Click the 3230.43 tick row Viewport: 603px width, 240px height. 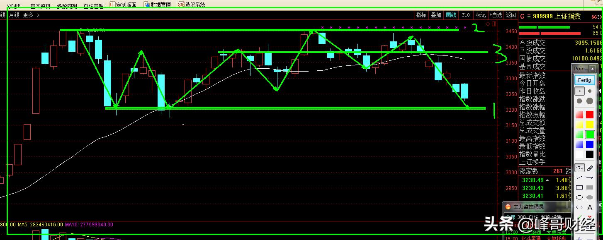(545, 188)
